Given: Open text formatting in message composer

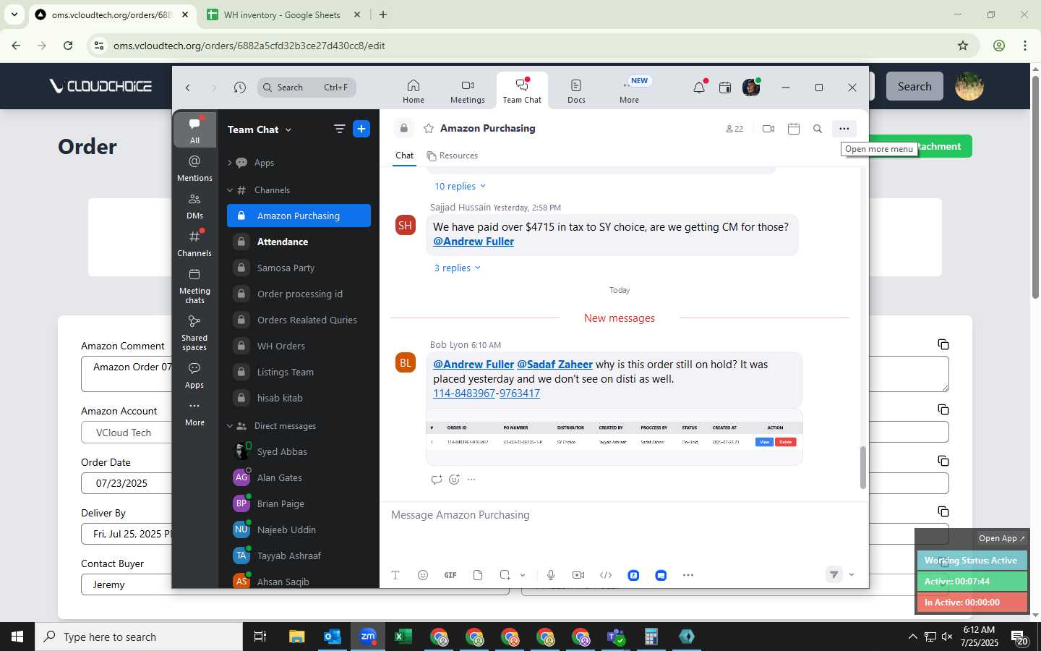Looking at the screenshot, I should [x=395, y=575].
